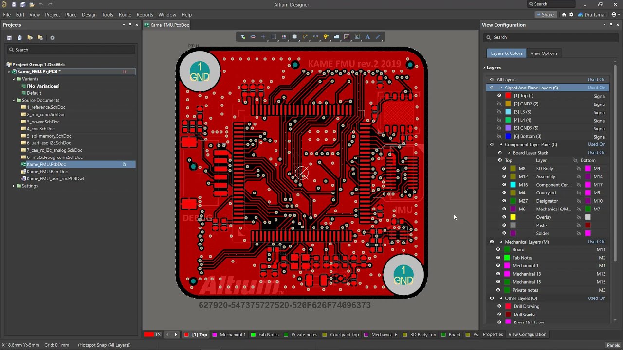Viewport: 623px width, 350px height.
Task: Toggle visibility of [1] Top layer
Action: [x=499, y=96]
